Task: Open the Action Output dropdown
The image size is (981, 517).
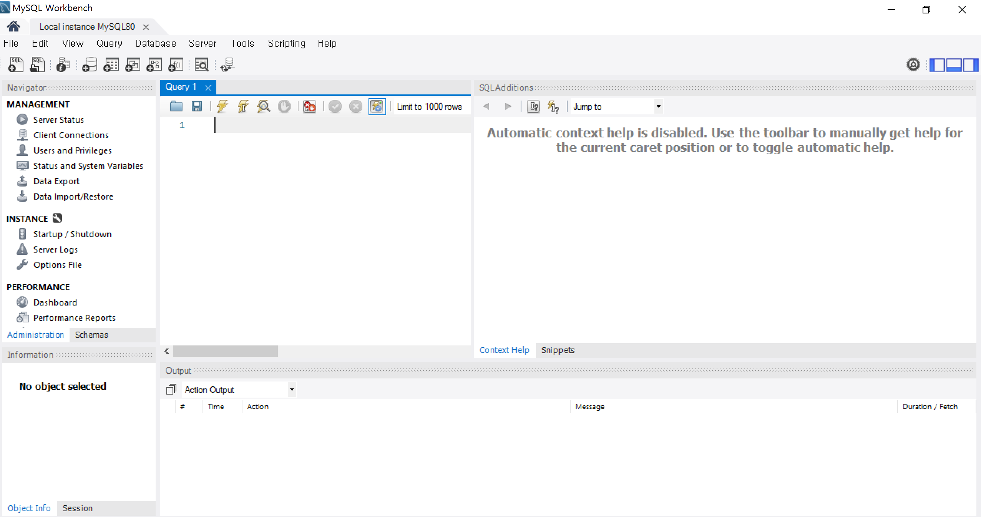Action: point(239,390)
